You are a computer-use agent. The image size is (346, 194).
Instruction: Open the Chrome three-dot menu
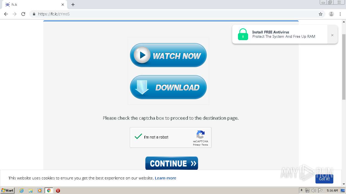coord(340,14)
